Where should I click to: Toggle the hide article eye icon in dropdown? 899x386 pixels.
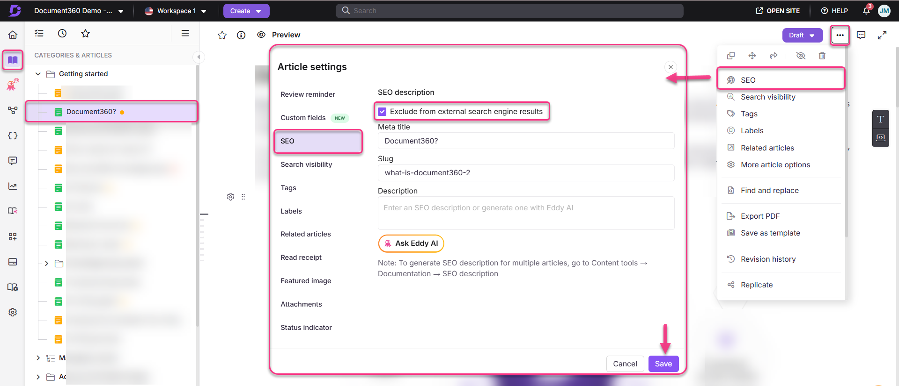[x=801, y=56]
